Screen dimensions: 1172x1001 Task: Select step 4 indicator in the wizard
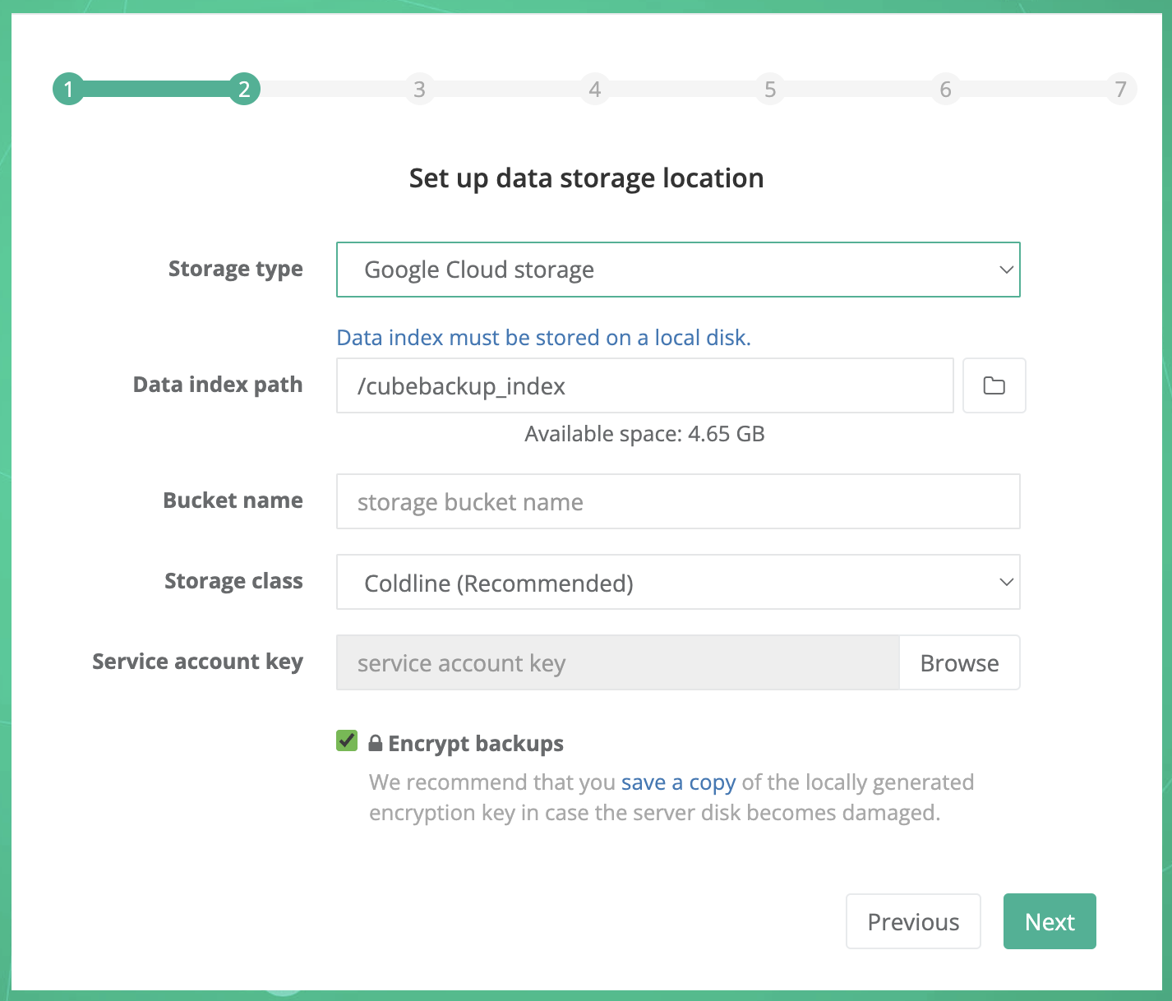595,89
